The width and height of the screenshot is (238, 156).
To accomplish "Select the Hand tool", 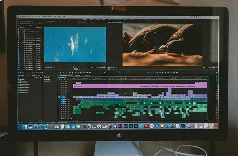I will click(x=47, y=81).
